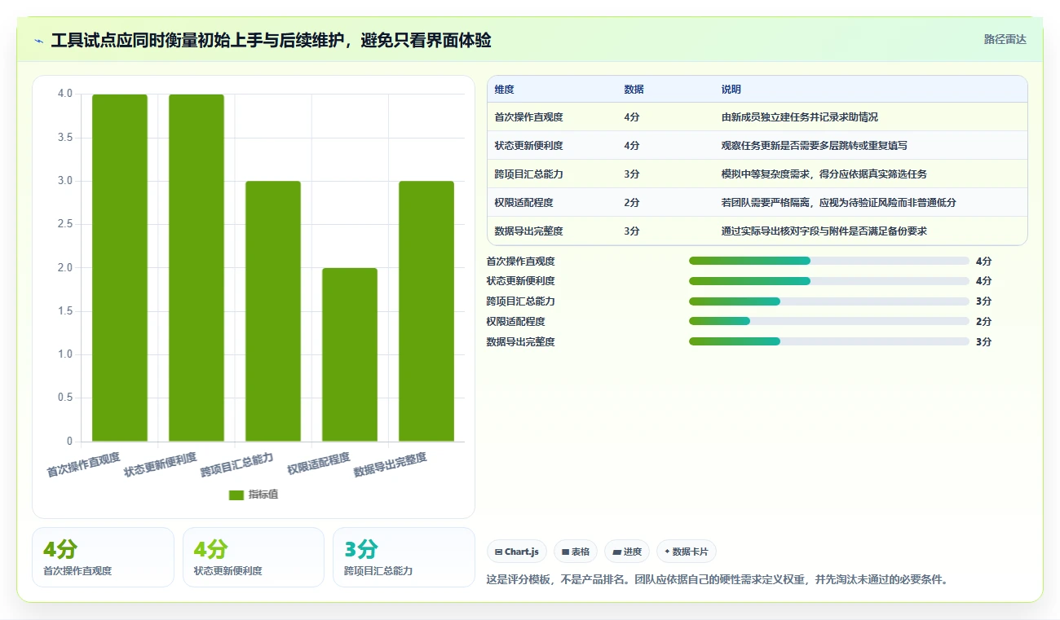1060x620 pixels.
Task: Click the 2分 value beside 权限适配程度 bar
Action: coord(983,321)
